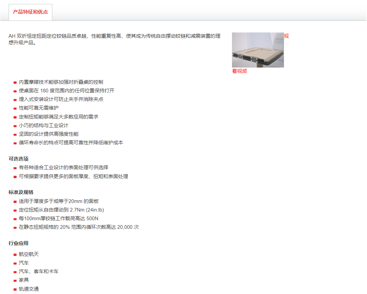
Task: Click the line 坚固的设计提供高强度性能
Action: (x=49, y=134)
